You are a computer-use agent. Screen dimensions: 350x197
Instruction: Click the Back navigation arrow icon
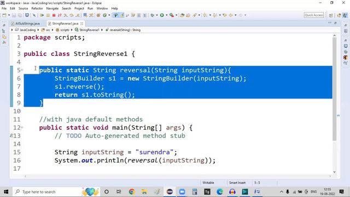click(231, 15)
